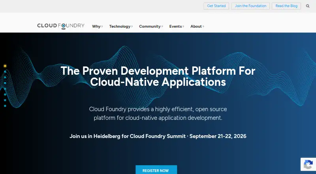Jump to the fourth section dot
The height and width of the screenshot is (174, 316).
[5, 83]
